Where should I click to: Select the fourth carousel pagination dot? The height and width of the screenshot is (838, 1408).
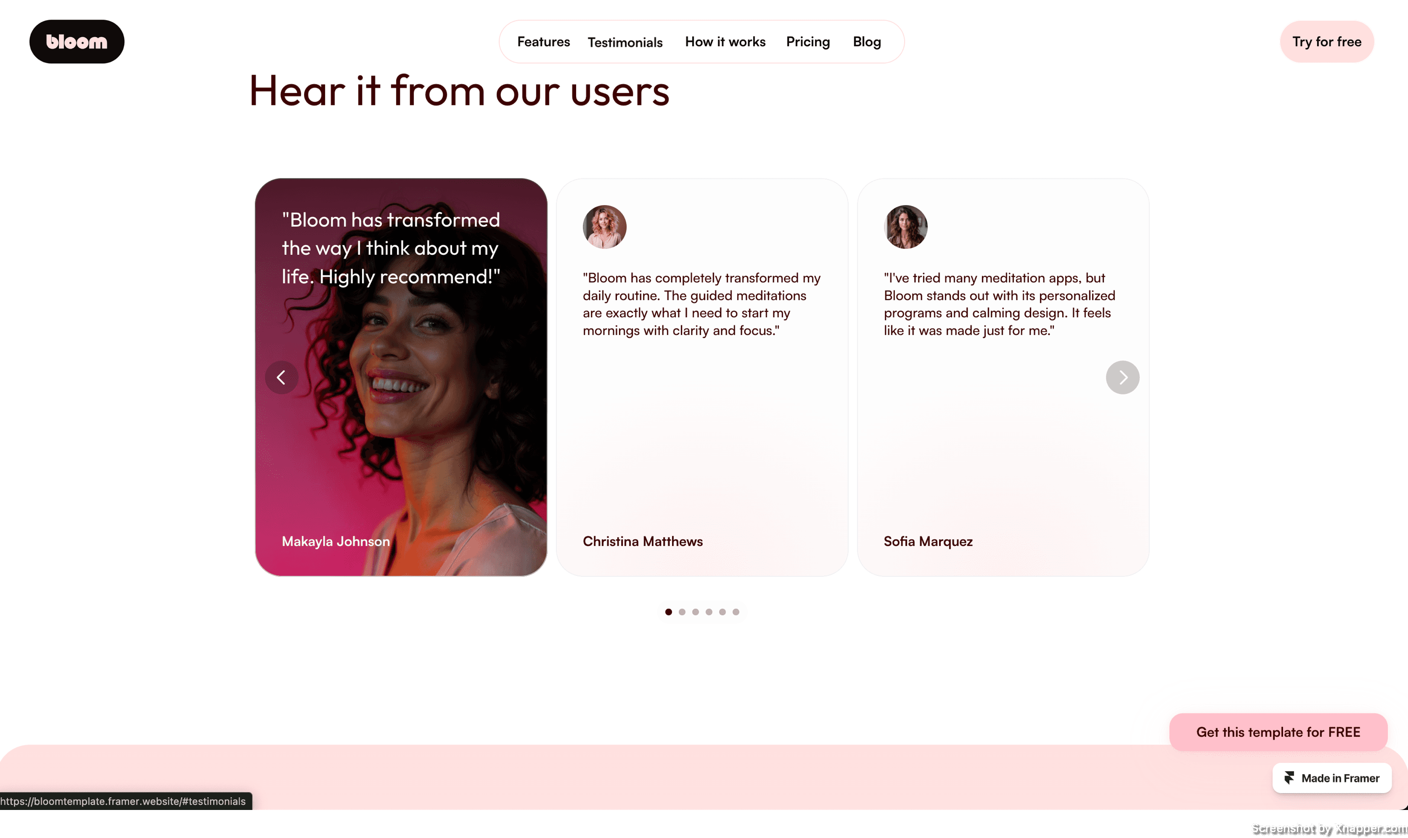709,612
